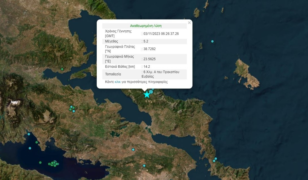Select the cyan marker at the Corinthian gulf's northern inlet
Image resolution: width=308 pixels, height=180 pixels.
[x=29, y=134]
